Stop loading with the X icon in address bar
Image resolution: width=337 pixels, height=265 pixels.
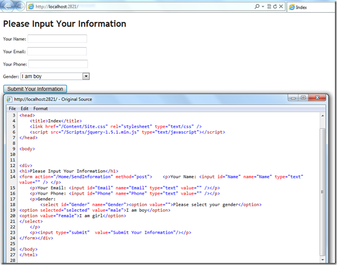click(281, 7)
